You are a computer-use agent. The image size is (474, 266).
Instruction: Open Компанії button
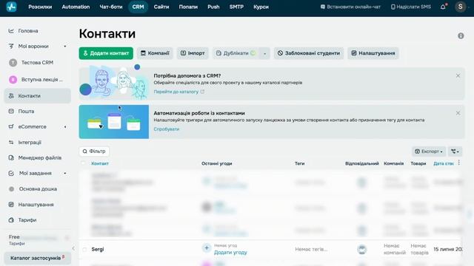(x=155, y=53)
